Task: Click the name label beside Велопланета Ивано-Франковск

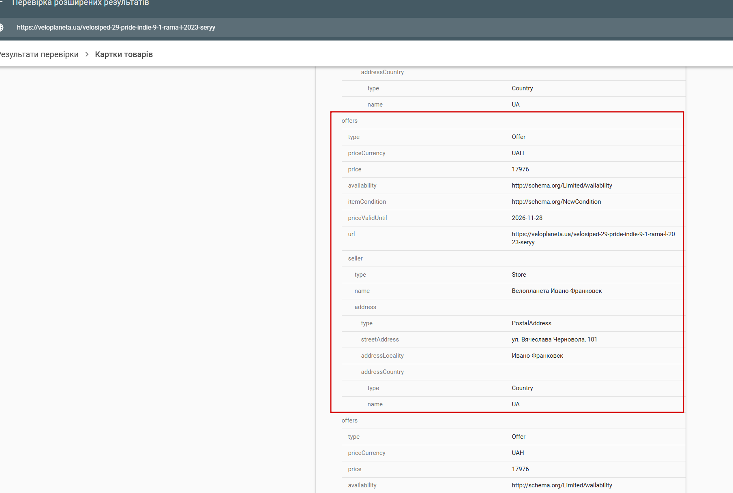Action: coord(362,291)
